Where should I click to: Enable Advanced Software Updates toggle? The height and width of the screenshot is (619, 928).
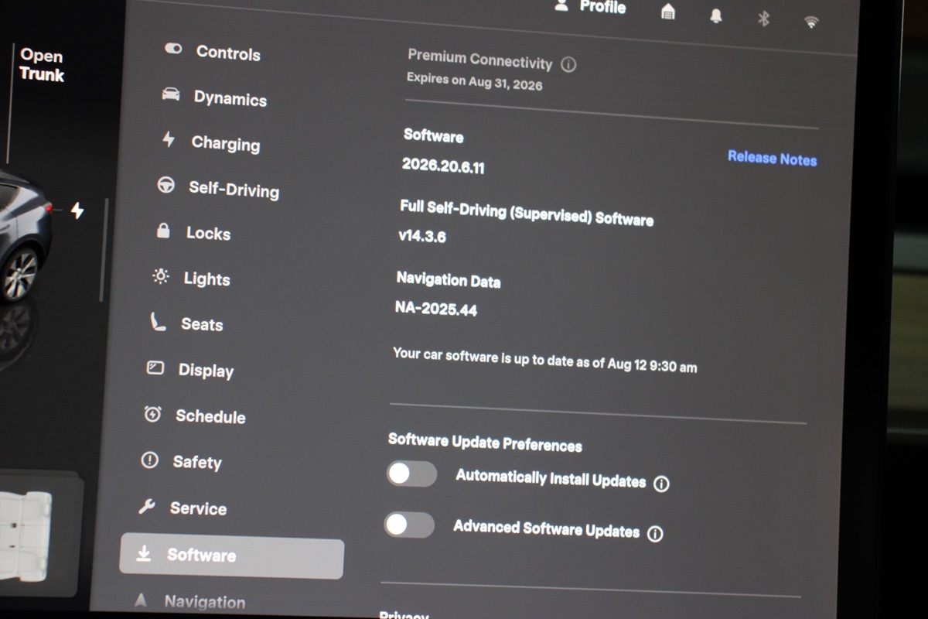click(x=409, y=525)
